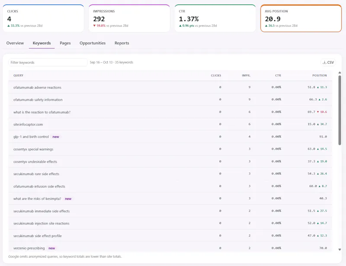
Task: Click the keyword table vertical scrollbar thumb
Action: coord(340,110)
